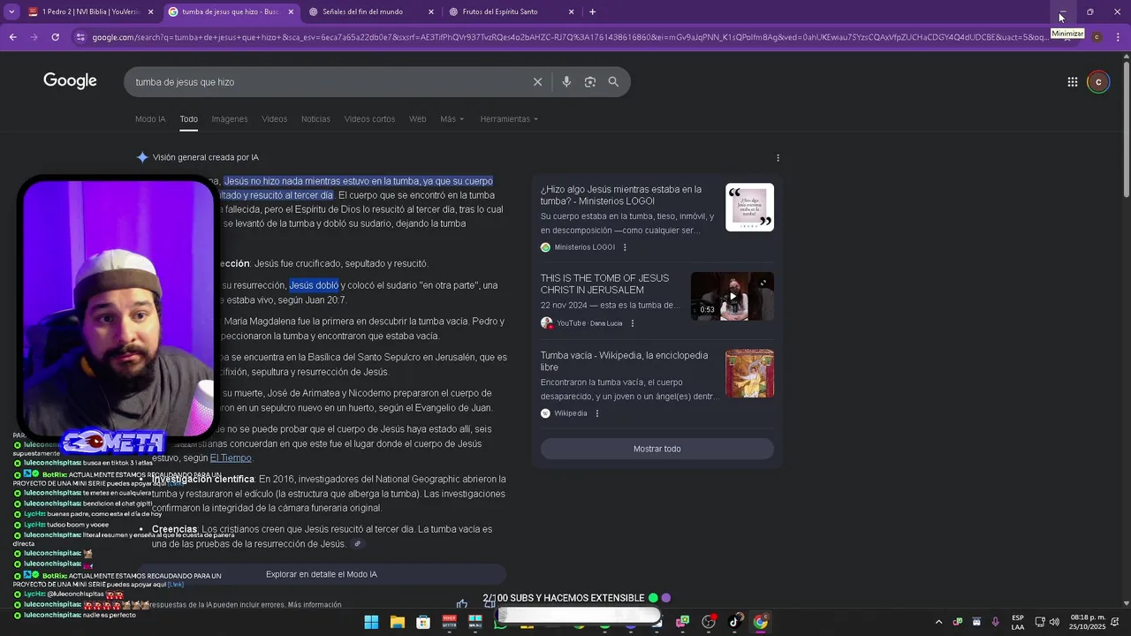Click the Visión general creada por IA heading

pos(205,157)
